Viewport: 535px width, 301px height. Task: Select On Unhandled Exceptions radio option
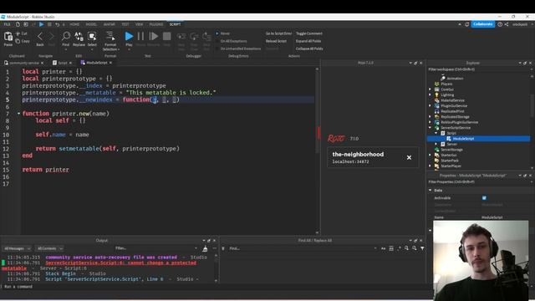217,48
